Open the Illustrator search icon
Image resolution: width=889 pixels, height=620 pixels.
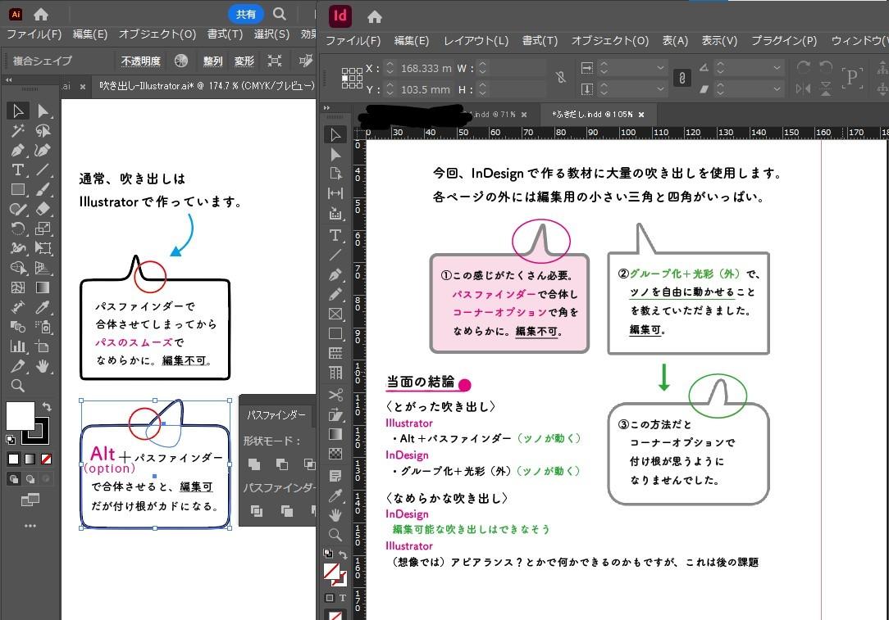(280, 14)
